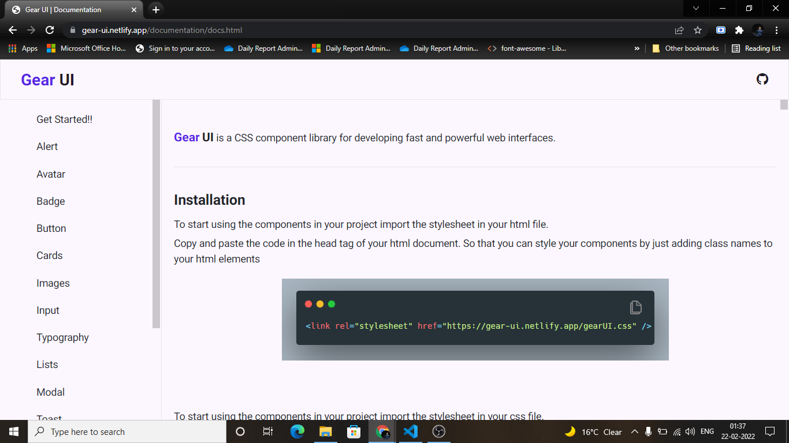Reload the documentation page

pos(51,30)
